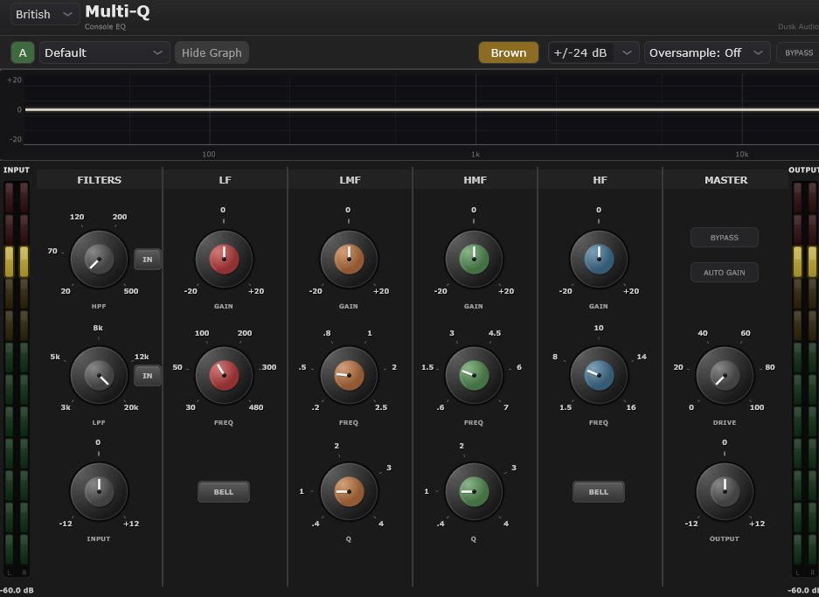The width and height of the screenshot is (819, 597).
Task: Toggle the MASTER BYPASS button
Action: click(x=724, y=237)
